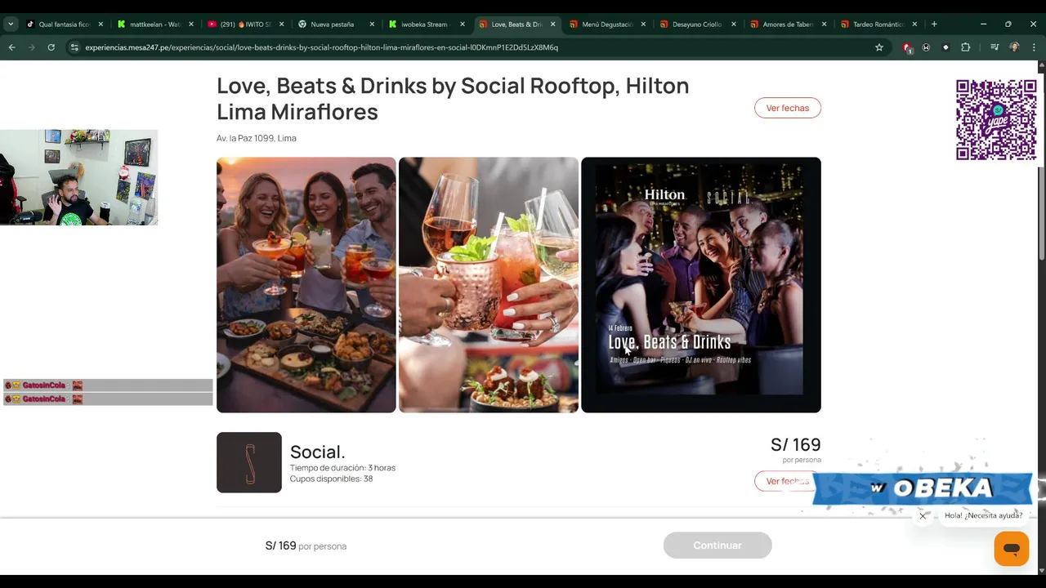Click the site info icon in address bar
Viewport: 1046px width, 588px height.
tap(74, 47)
